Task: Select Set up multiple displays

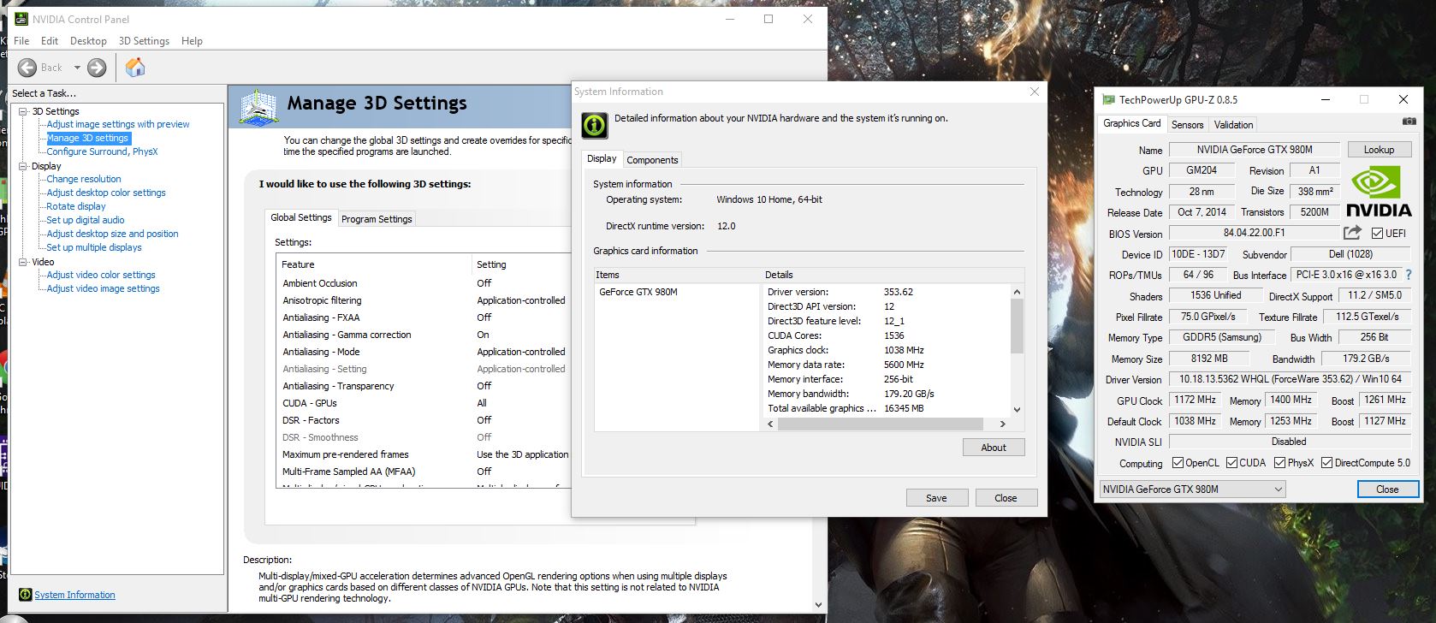Action: pos(94,247)
